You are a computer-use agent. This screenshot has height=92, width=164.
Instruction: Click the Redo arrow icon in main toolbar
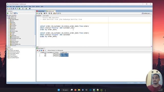click(17, 8)
